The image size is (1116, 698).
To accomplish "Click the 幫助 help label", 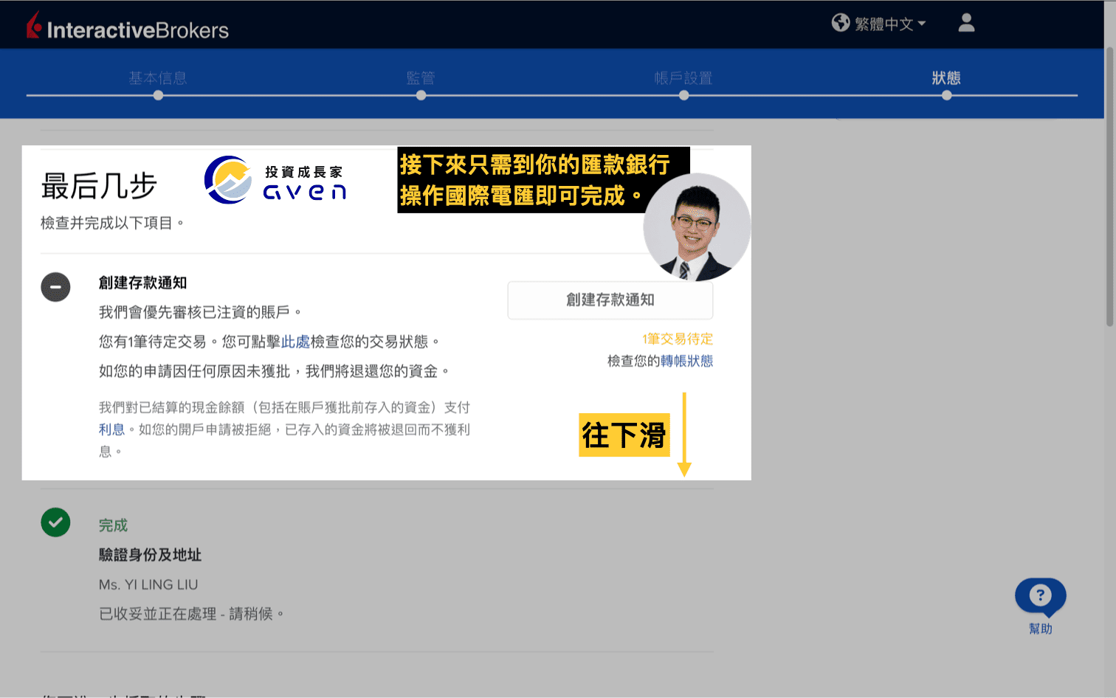I will (x=1040, y=629).
